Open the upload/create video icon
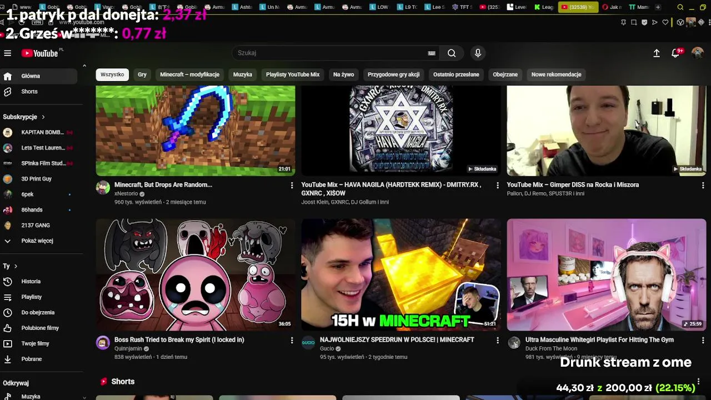Screen dimensions: 711x400 coord(657,53)
